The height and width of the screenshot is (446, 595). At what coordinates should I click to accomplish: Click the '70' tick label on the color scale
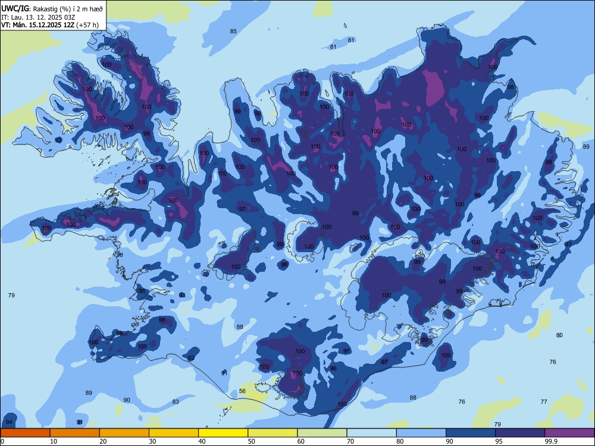[x=350, y=441]
